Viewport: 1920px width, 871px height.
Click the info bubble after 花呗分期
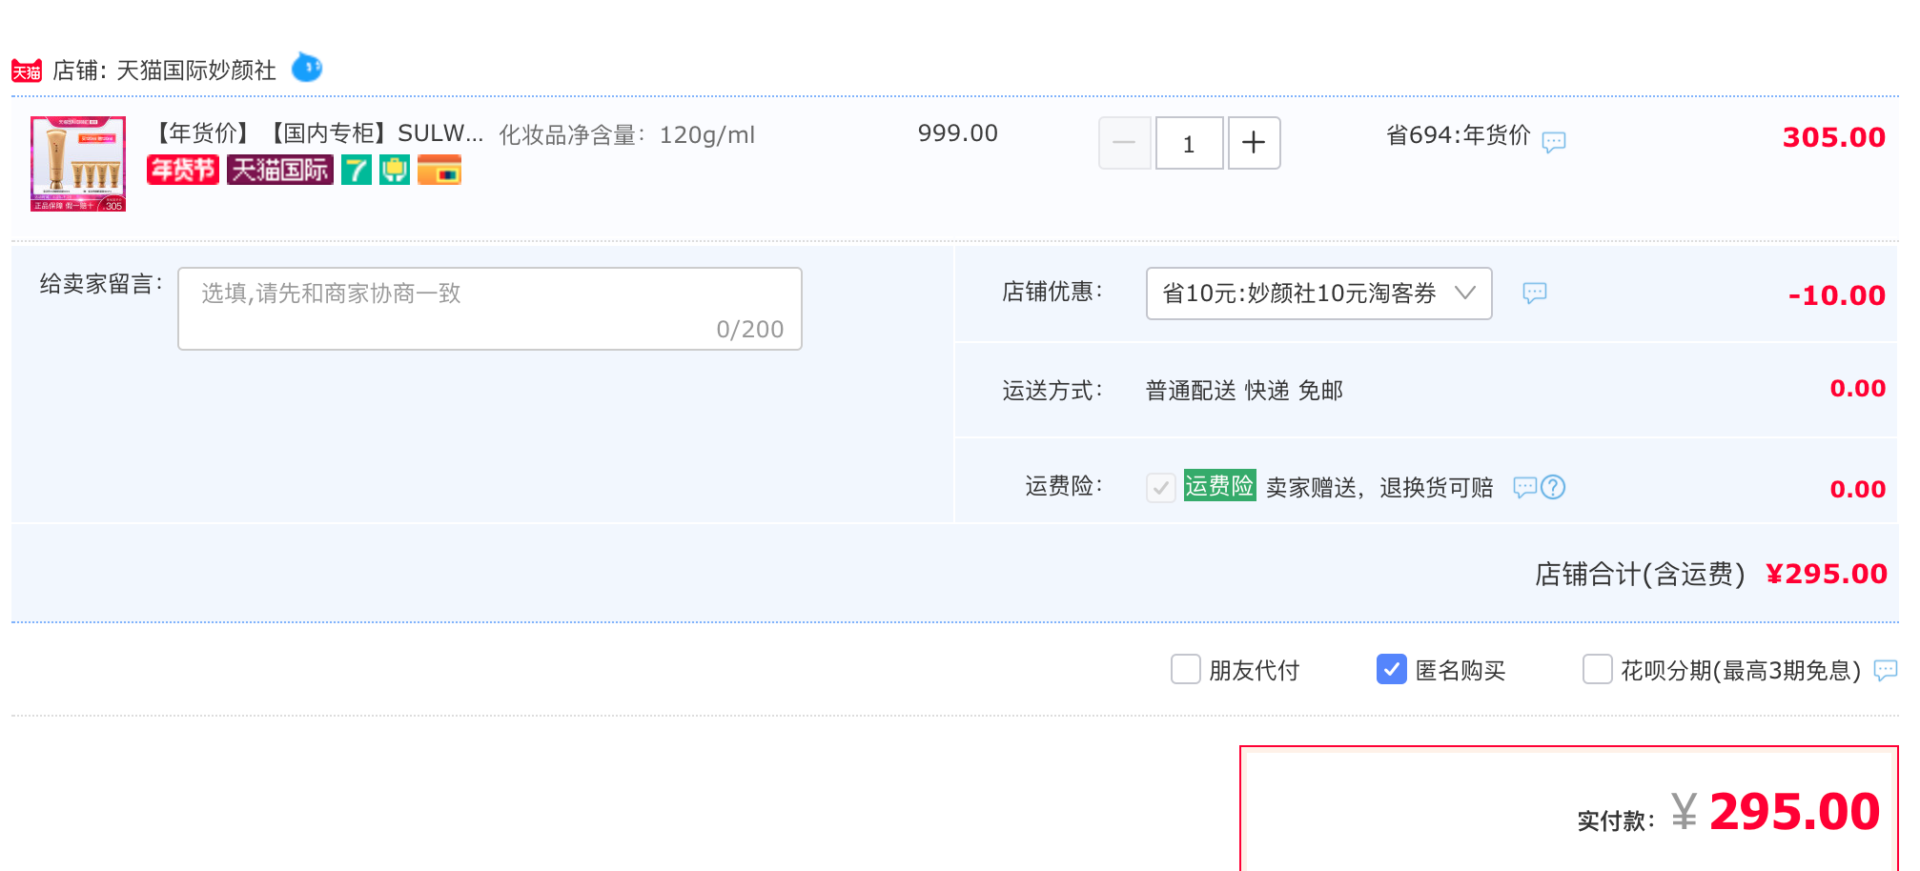pyautogui.click(x=1886, y=670)
